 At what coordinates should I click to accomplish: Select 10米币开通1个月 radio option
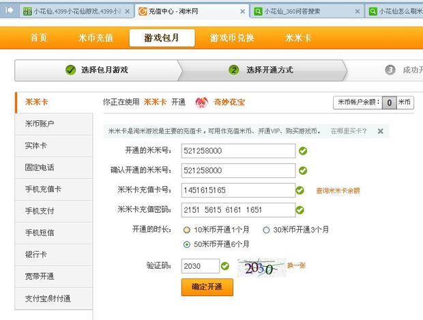187,230
